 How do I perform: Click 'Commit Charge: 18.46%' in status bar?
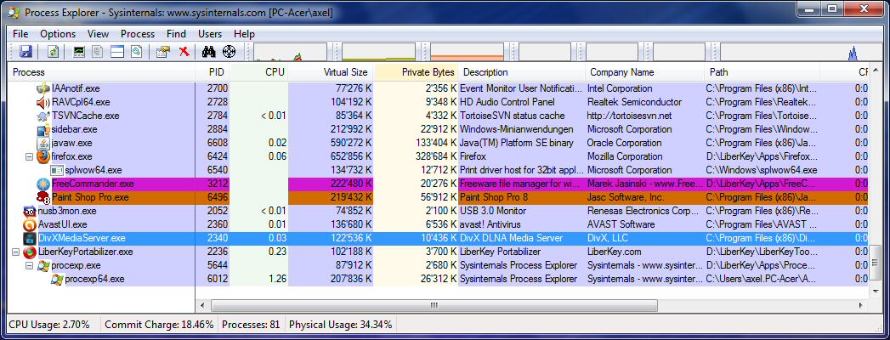click(x=160, y=325)
